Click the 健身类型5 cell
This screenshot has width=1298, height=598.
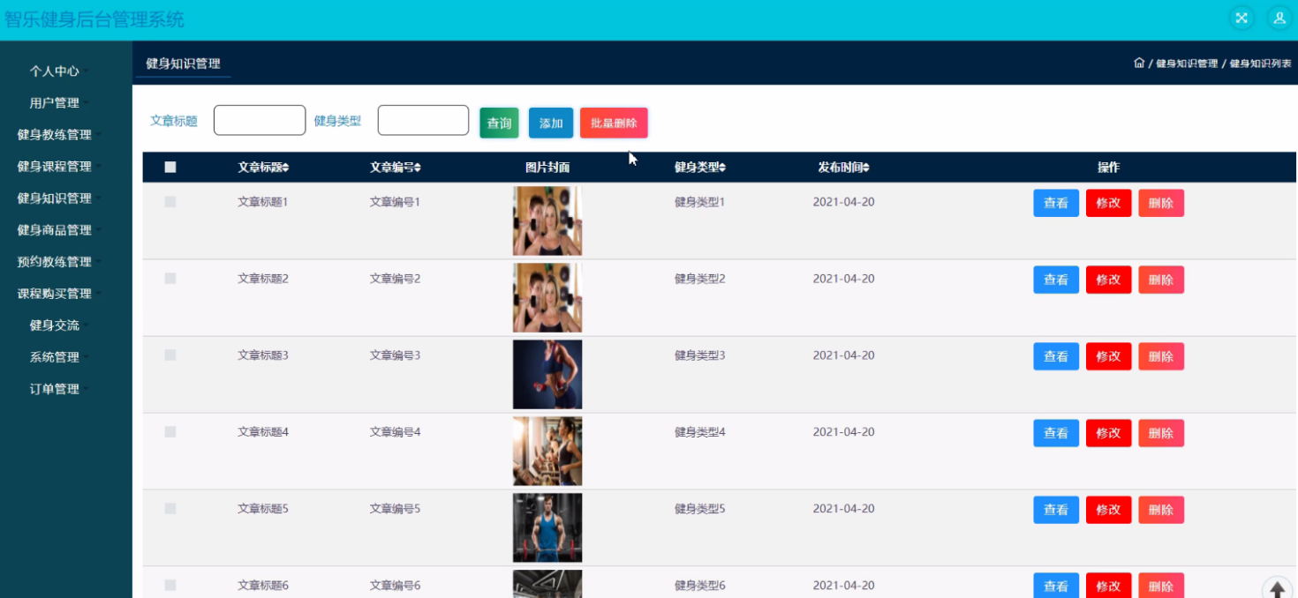click(699, 509)
